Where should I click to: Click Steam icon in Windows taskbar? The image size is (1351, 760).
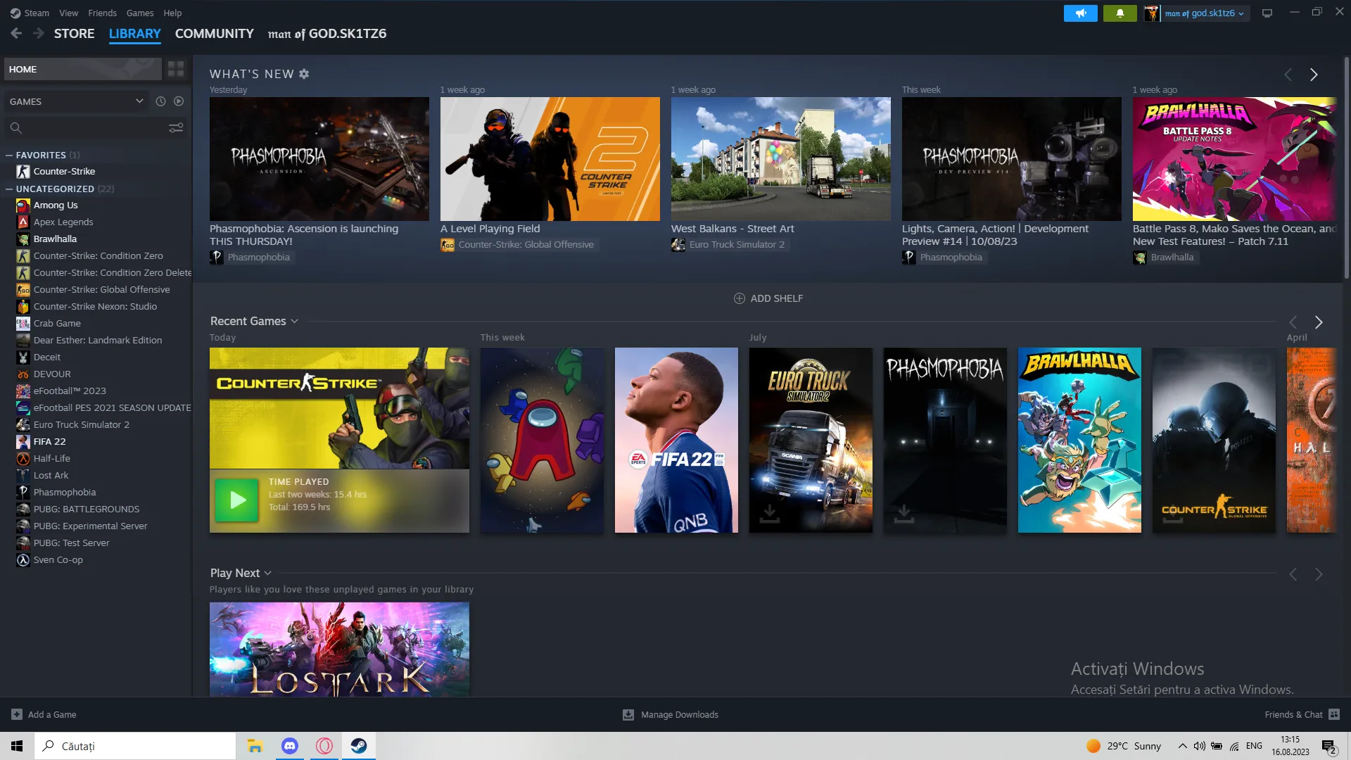[x=359, y=746]
